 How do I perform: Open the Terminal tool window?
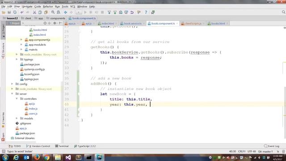62,146
